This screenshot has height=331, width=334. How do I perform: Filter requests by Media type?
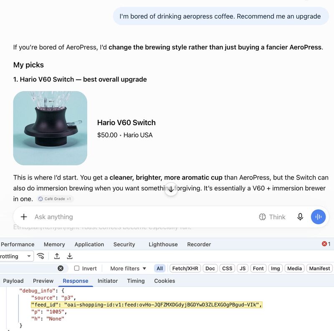pos(294,268)
